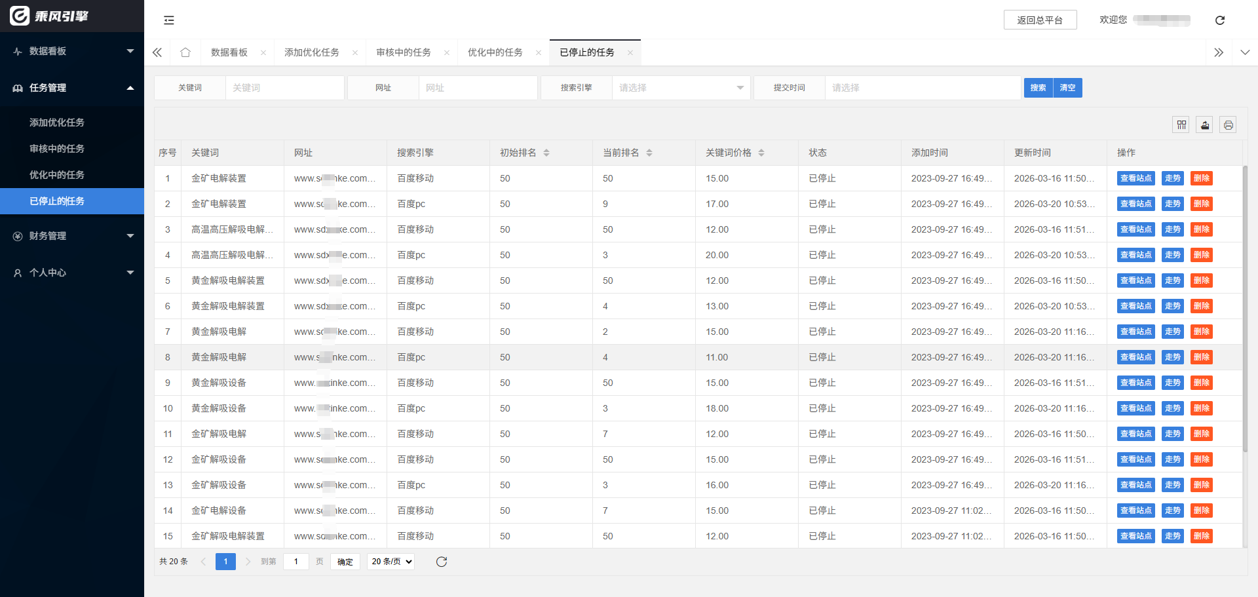
Task: Sort by 关键词价格 column arrows
Action: point(761,153)
